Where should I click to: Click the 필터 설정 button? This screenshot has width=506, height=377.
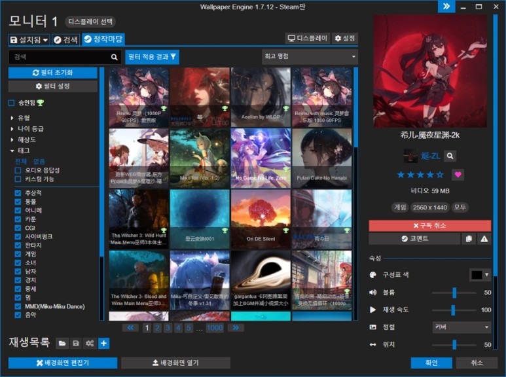53,86
